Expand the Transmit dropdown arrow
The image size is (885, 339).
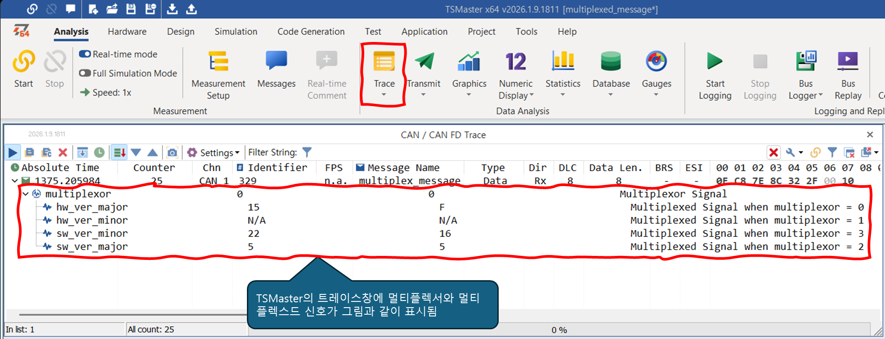(423, 95)
